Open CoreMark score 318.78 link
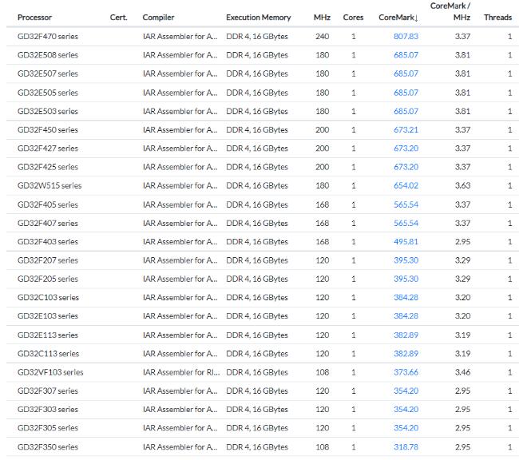Screen dimensions: 519x460 (x=406, y=447)
